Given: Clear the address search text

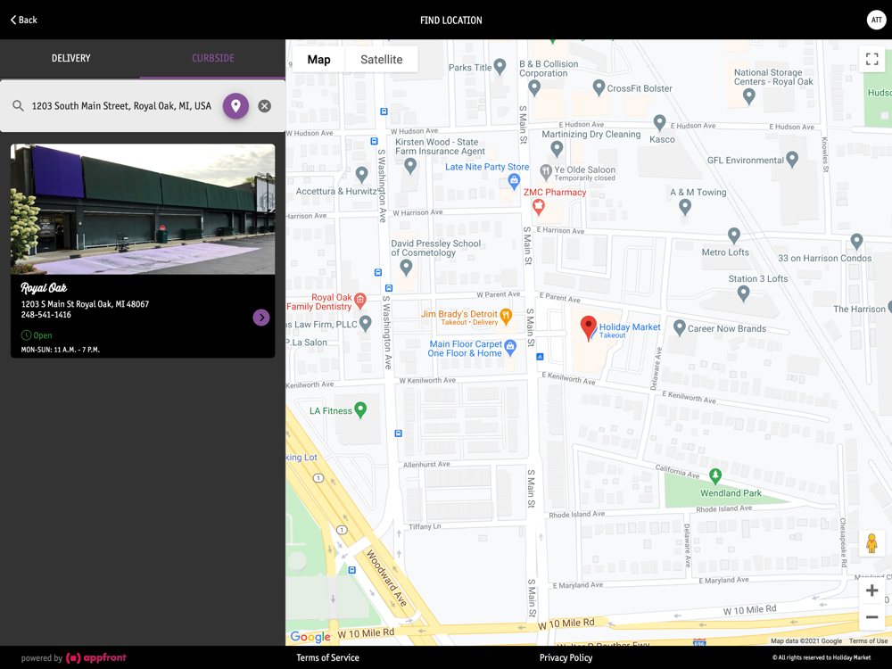Looking at the screenshot, I should tap(265, 106).
